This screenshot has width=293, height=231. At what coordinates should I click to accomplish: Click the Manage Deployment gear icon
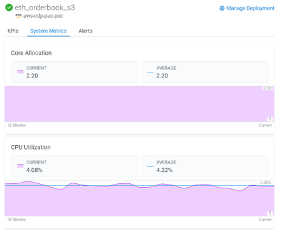tap(222, 8)
